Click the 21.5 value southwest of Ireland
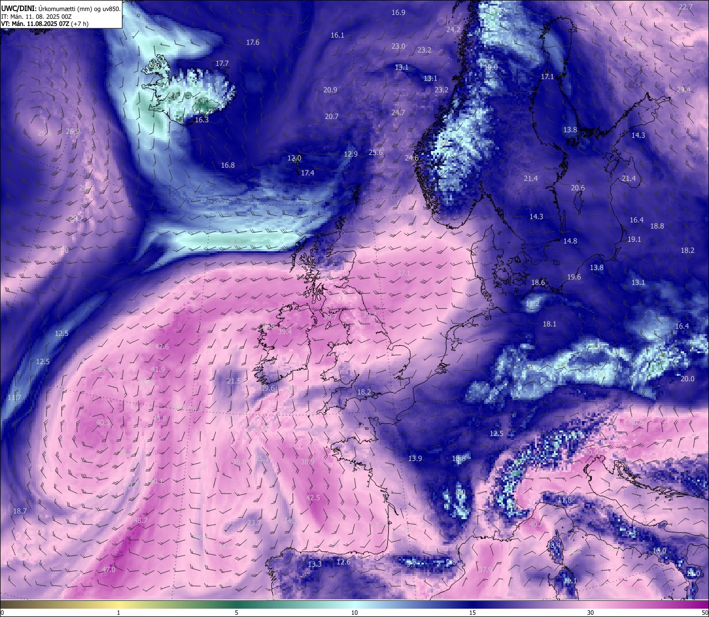The image size is (709, 617). pos(234,381)
